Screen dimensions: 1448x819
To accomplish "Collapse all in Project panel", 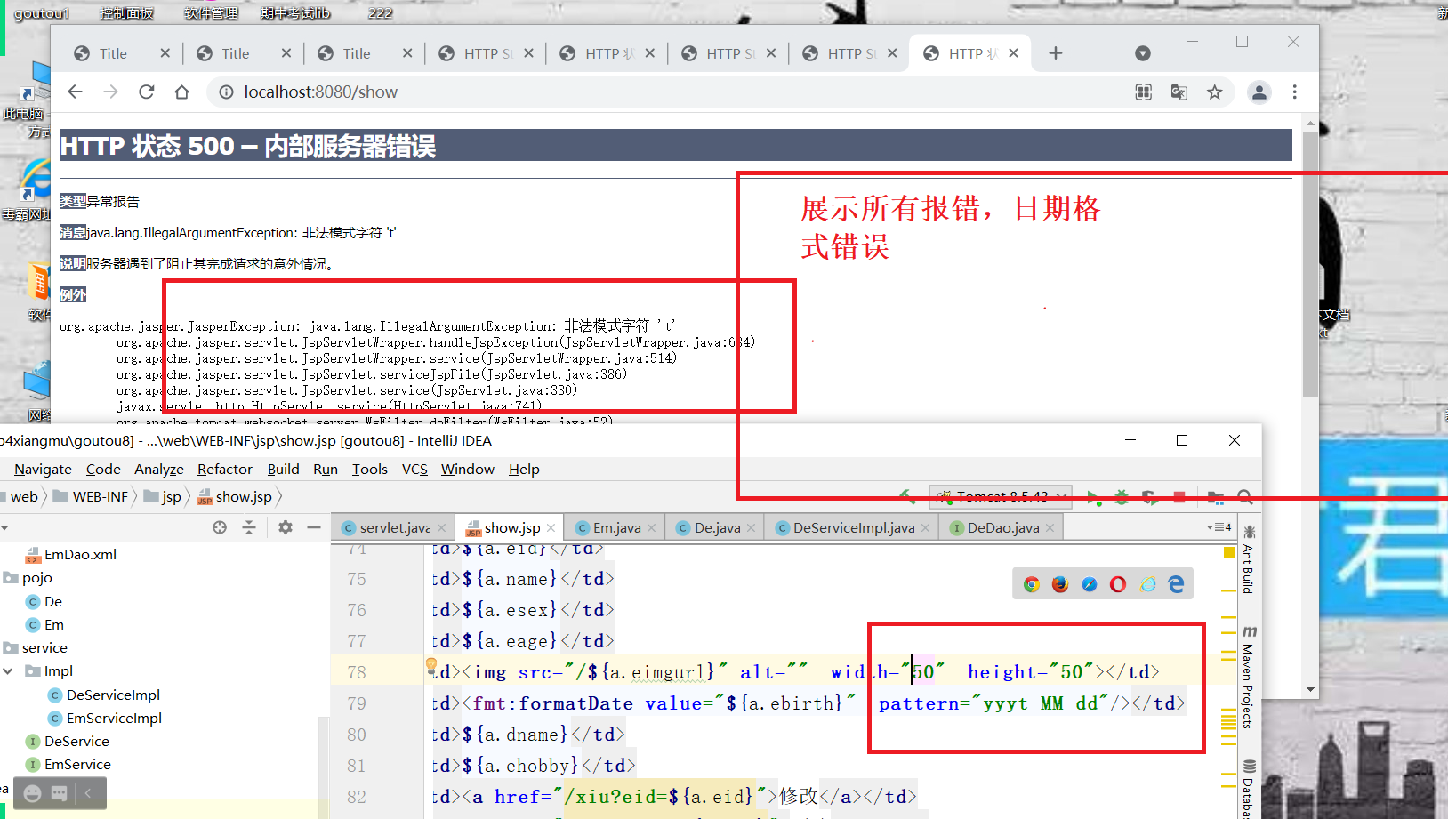I will (x=249, y=527).
